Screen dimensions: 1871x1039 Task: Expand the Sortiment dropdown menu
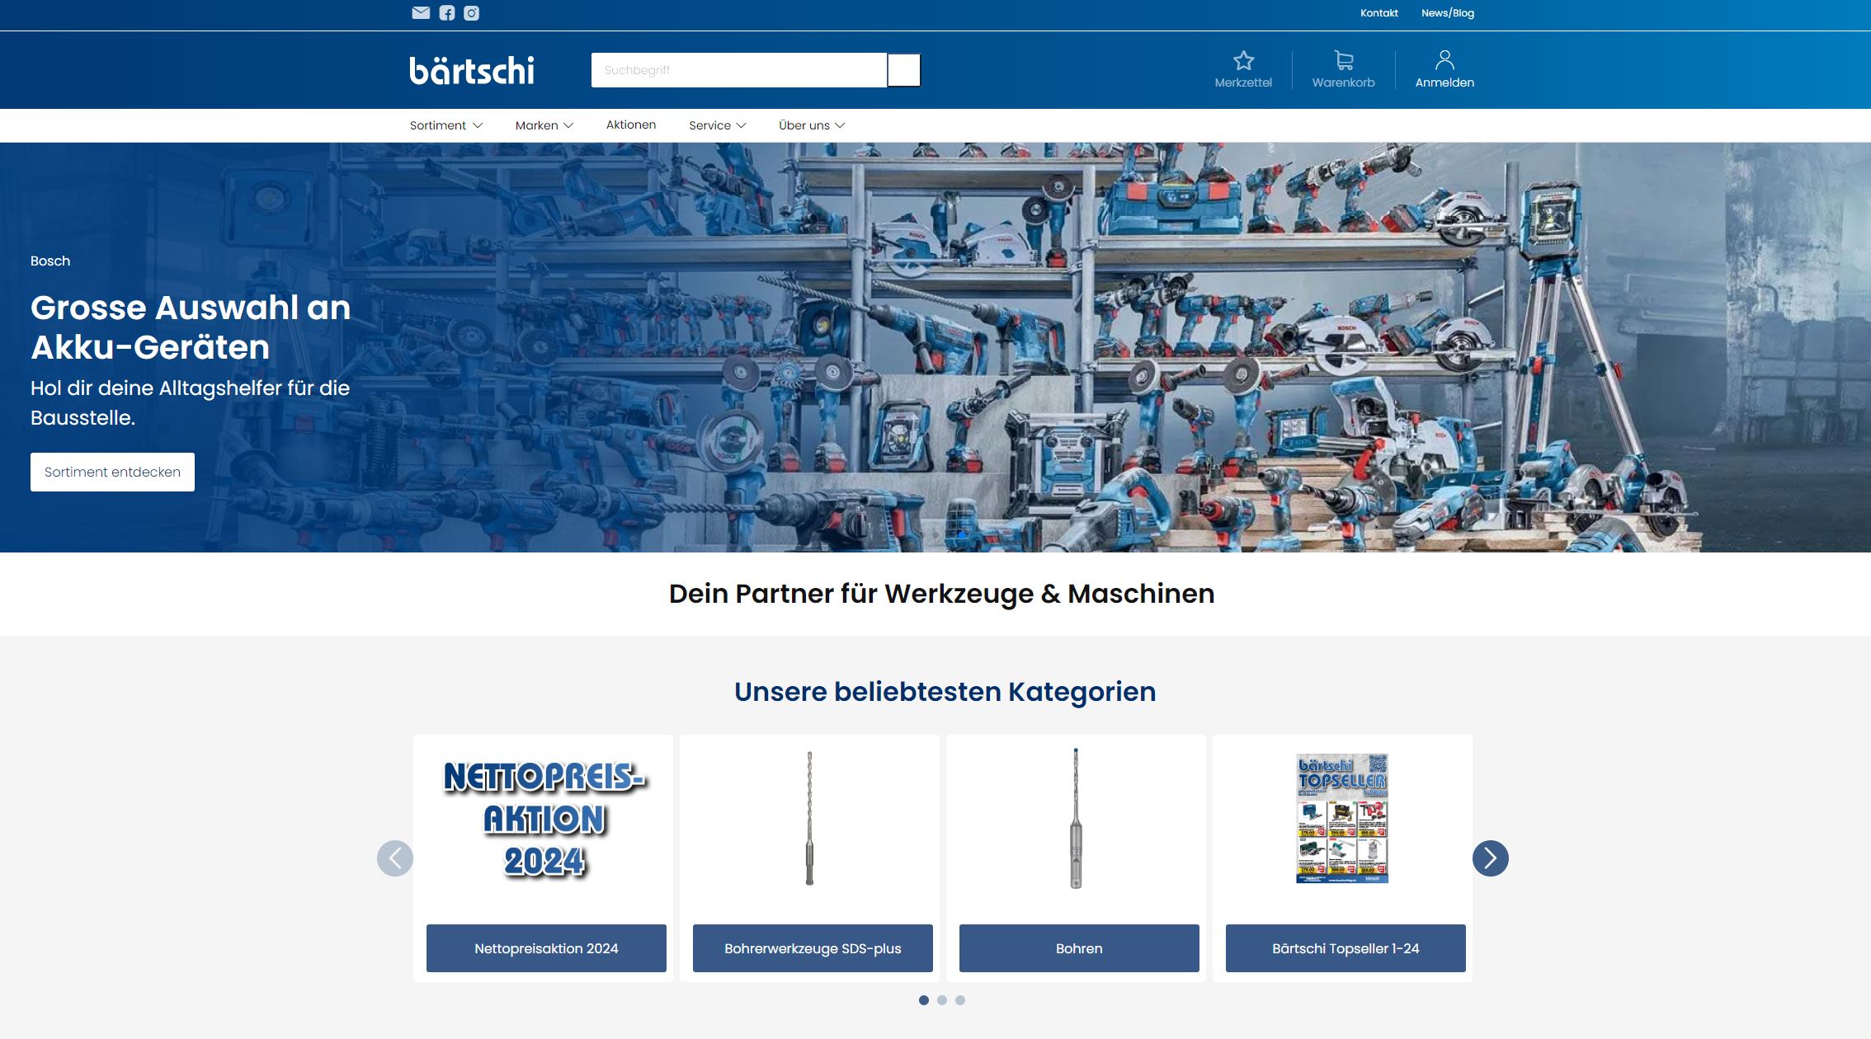(x=445, y=125)
